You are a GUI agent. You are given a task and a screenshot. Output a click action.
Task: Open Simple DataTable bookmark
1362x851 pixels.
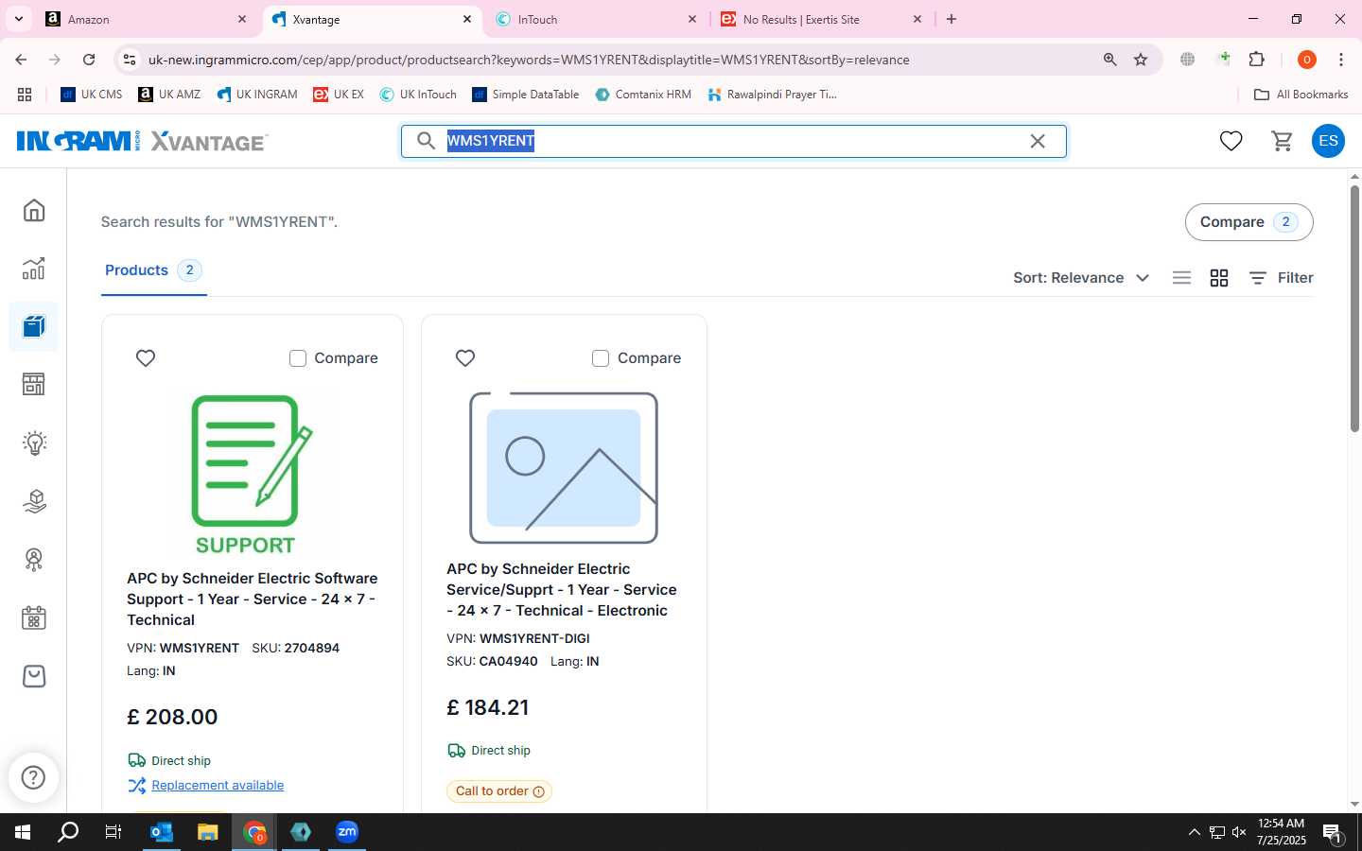(x=526, y=95)
